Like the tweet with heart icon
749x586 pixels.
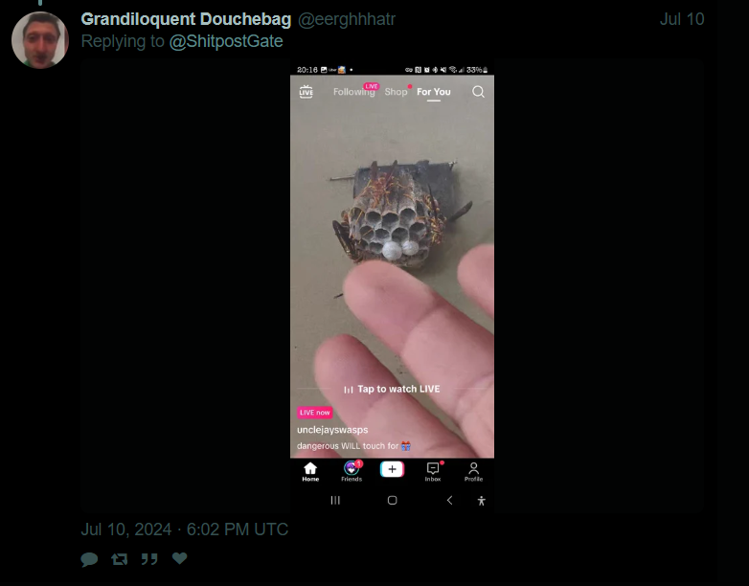(x=180, y=558)
